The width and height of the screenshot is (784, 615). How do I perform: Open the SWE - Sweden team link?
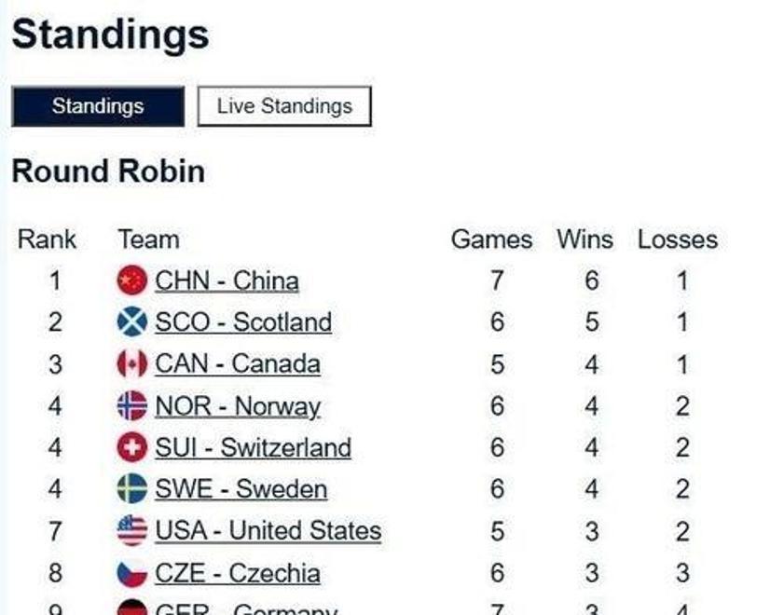click(241, 489)
